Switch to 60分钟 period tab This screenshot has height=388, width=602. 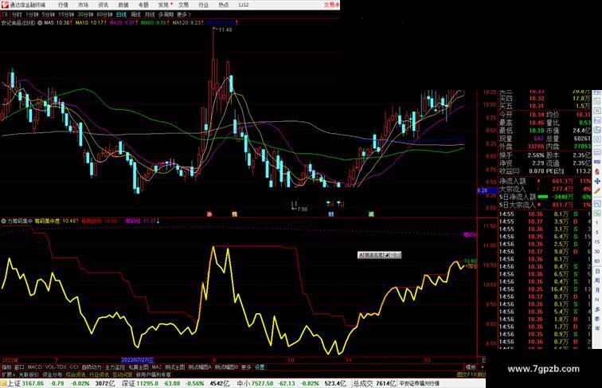tap(104, 14)
